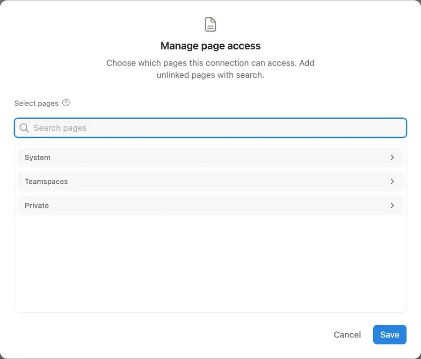Viewport: 421px width, 359px height.
Task: Expand the System row chevron
Action: click(392, 157)
